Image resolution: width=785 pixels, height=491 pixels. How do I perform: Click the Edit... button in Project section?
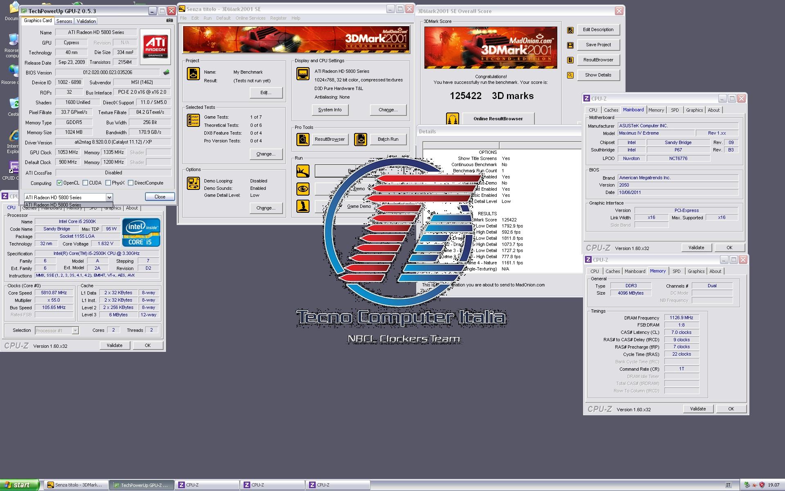pos(266,92)
